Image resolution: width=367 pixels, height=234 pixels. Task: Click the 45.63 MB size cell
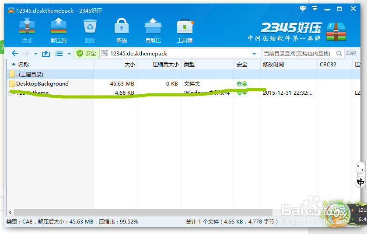[x=122, y=84]
